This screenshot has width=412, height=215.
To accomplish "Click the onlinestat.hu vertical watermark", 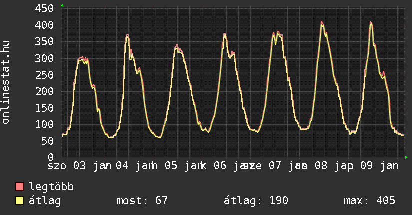I will click(6, 82).
